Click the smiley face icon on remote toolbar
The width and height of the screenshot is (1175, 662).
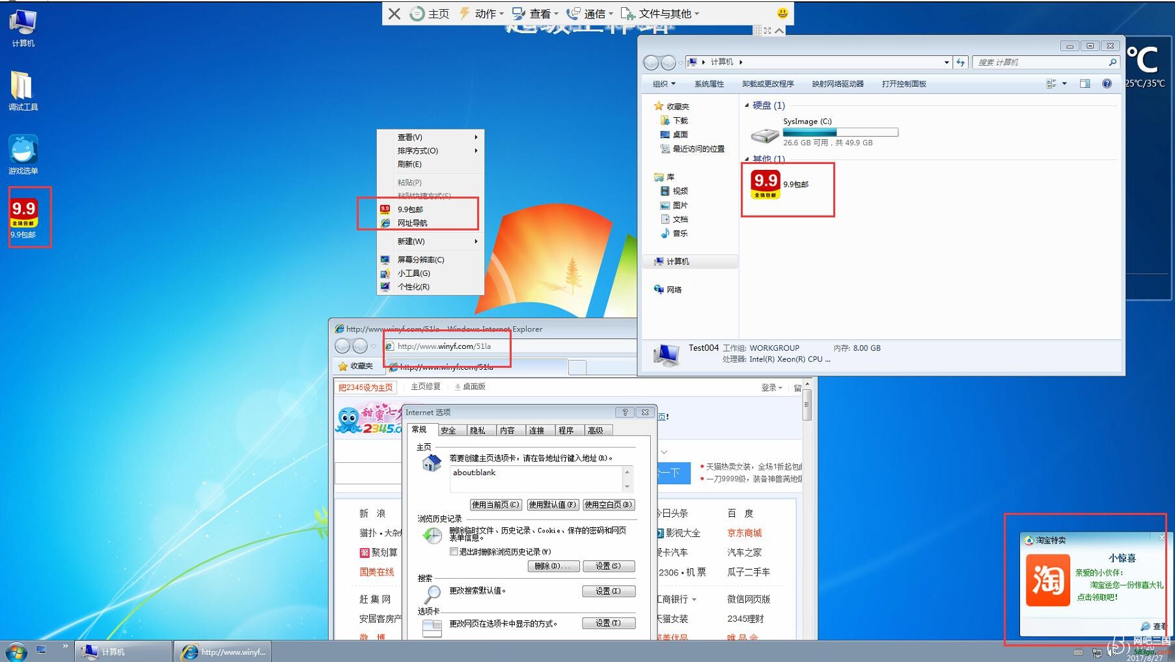tap(782, 13)
